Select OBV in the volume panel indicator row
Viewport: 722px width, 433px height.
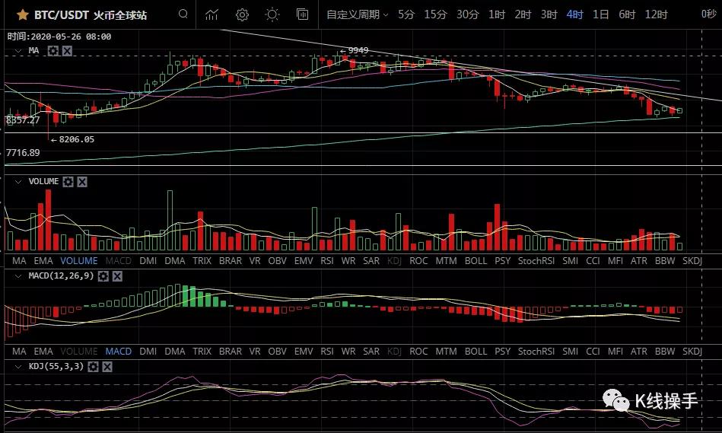(x=277, y=261)
